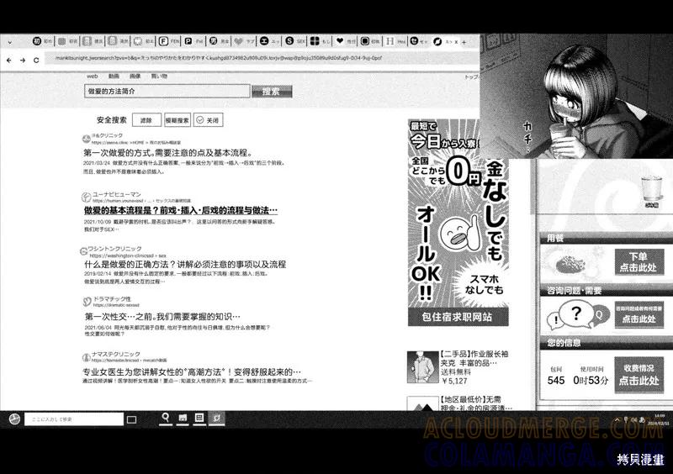Reload the page with the refresh icon
Screen dimensions: 673x474
click(x=36, y=60)
